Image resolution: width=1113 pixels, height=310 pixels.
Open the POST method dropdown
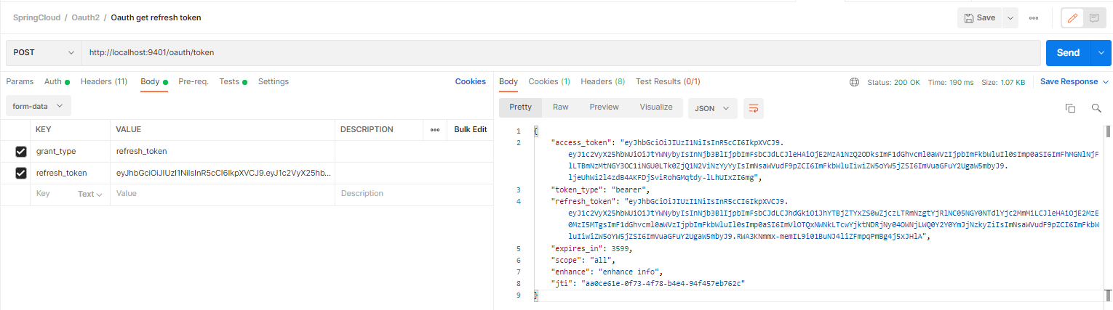tap(44, 53)
